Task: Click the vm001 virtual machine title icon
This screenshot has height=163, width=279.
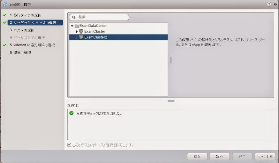Action: pyautogui.click(x=5, y=5)
